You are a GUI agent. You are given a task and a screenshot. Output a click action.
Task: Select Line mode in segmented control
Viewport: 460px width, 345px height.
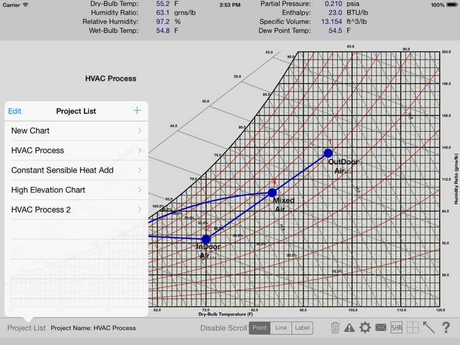pos(281,328)
